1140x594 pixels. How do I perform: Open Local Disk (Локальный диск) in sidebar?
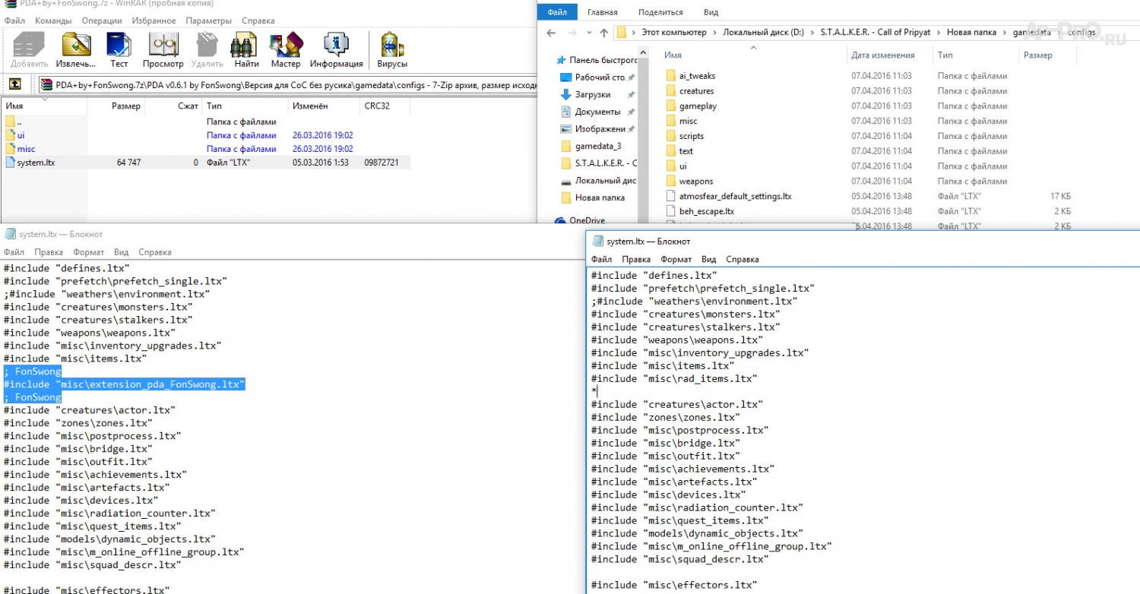click(x=599, y=181)
